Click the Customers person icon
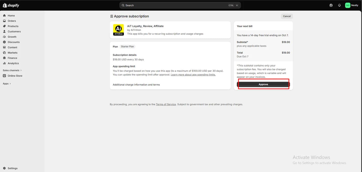Viewport: 362px width, 172px height. click(x=4, y=31)
